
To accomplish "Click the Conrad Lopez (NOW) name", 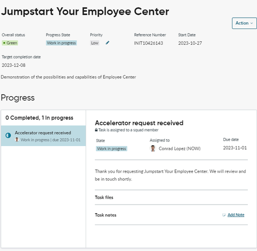I will [179, 149].
